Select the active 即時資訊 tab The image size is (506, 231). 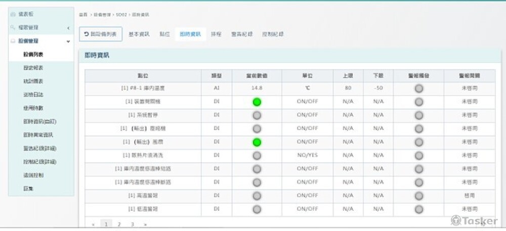coord(190,34)
